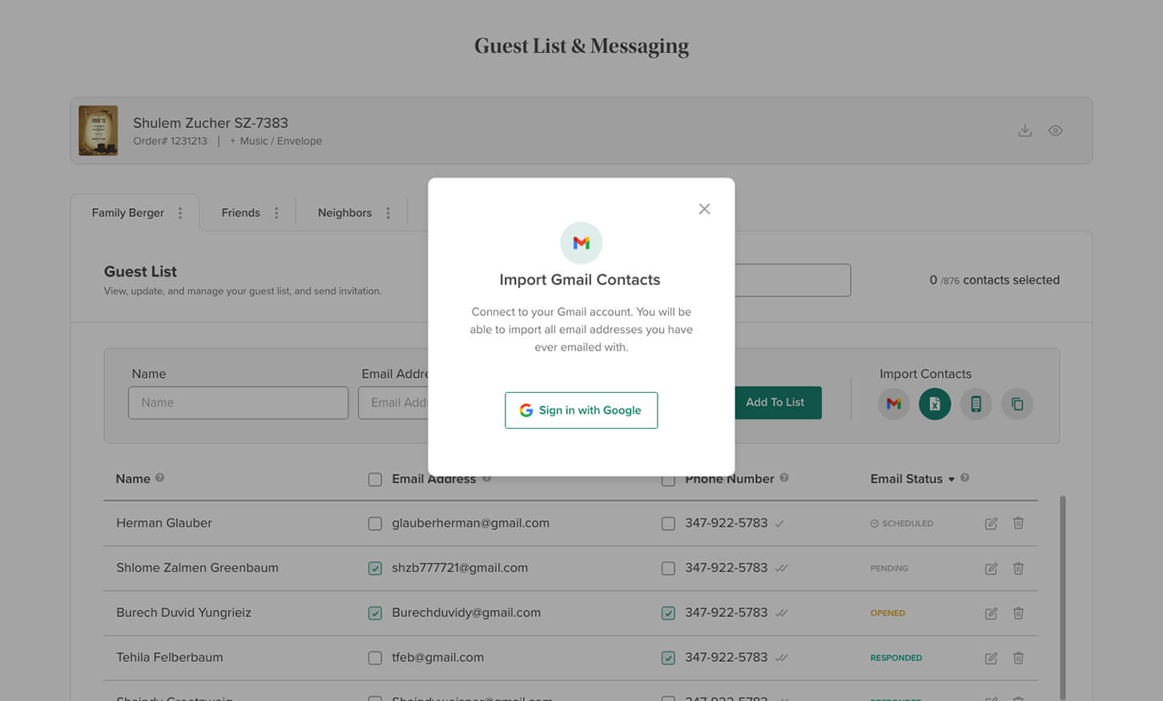Screen dimensions: 1163x701
Task: Import contacts via copy-paste icon
Action: pos(1017,404)
